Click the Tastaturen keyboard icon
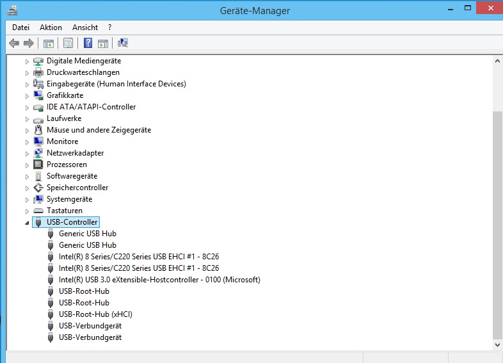 38,211
